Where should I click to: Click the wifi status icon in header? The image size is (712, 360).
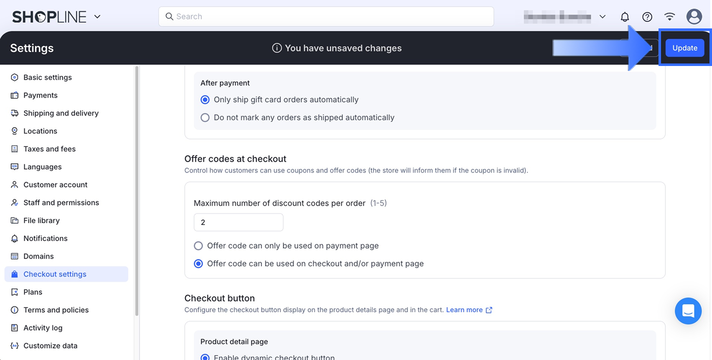(670, 17)
